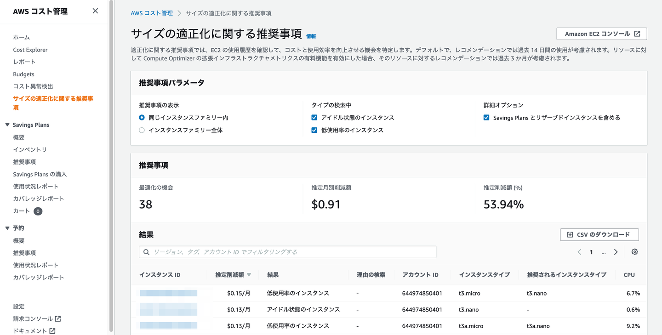This screenshot has height=335, width=662.
Task: Sort table by インスタンス ID column header
Action: (x=160, y=275)
